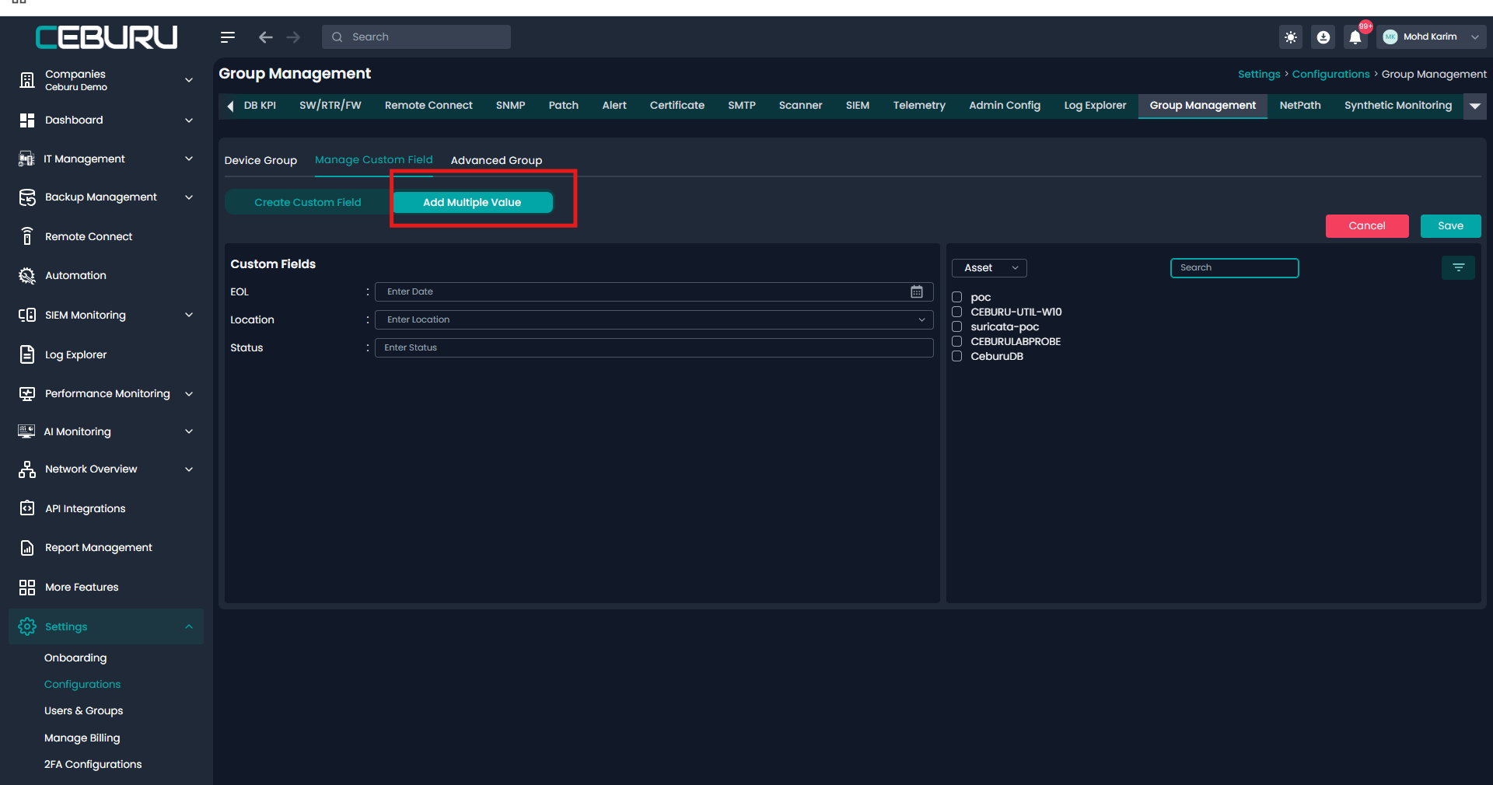Check the CeburuDB checkbox
Screen dimensions: 1493x785
[957, 357]
